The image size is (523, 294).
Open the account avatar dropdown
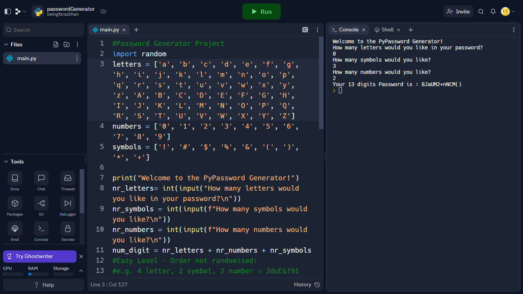pos(508,11)
